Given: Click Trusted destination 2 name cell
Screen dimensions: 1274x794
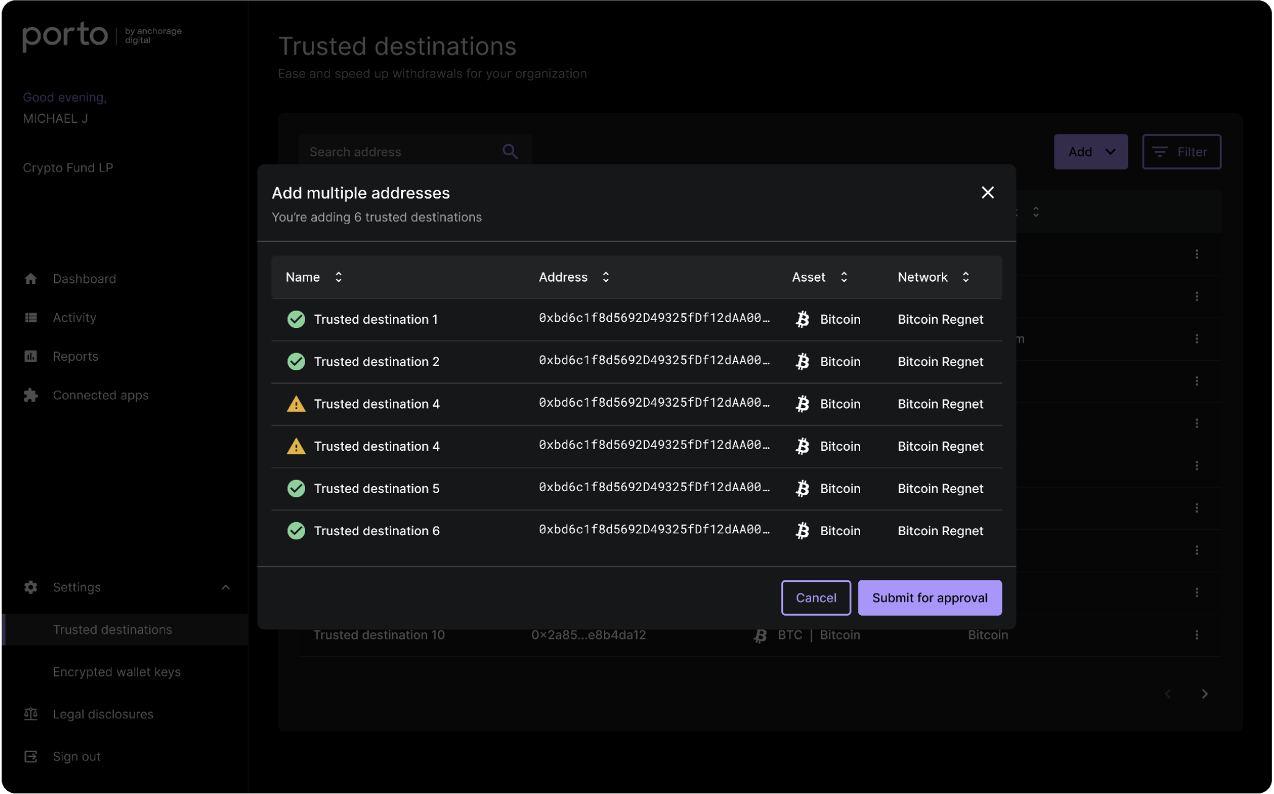Looking at the screenshot, I should pyautogui.click(x=377, y=361).
